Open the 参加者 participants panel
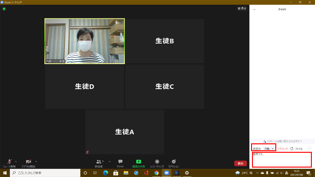Image resolution: width=315 pixels, height=177 pixels. (99, 163)
